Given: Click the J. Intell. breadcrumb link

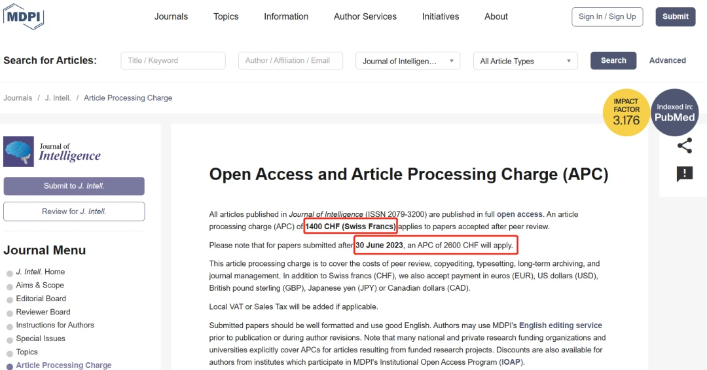Looking at the screenshot, I should click(58, 98).
